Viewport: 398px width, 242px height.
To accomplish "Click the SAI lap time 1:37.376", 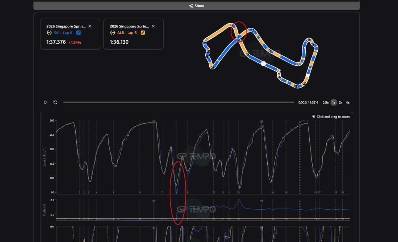I will click(x=56, y=42).
